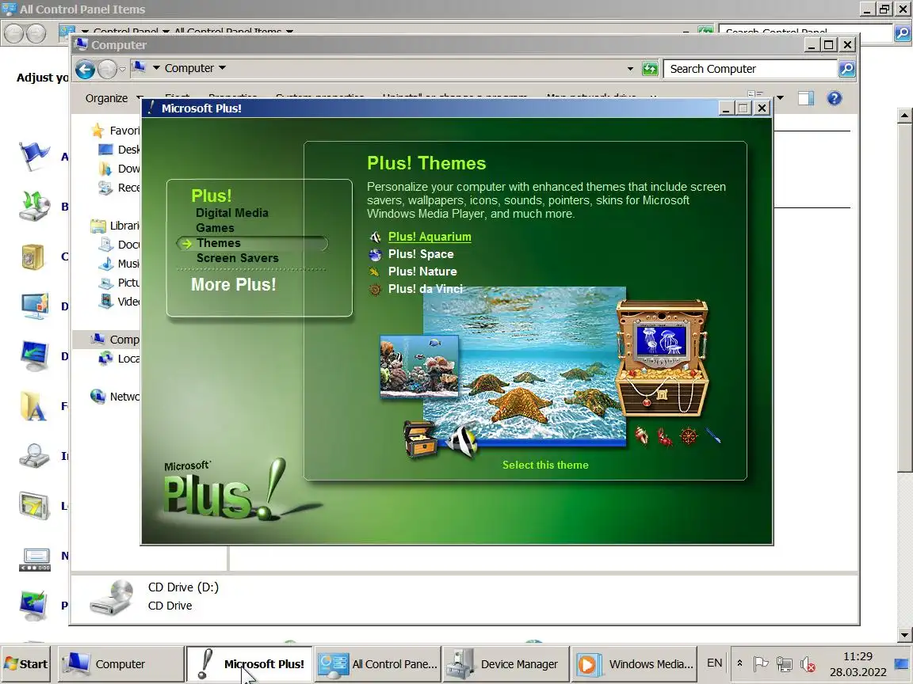Click the Search Computer input field

pos(750,69)
